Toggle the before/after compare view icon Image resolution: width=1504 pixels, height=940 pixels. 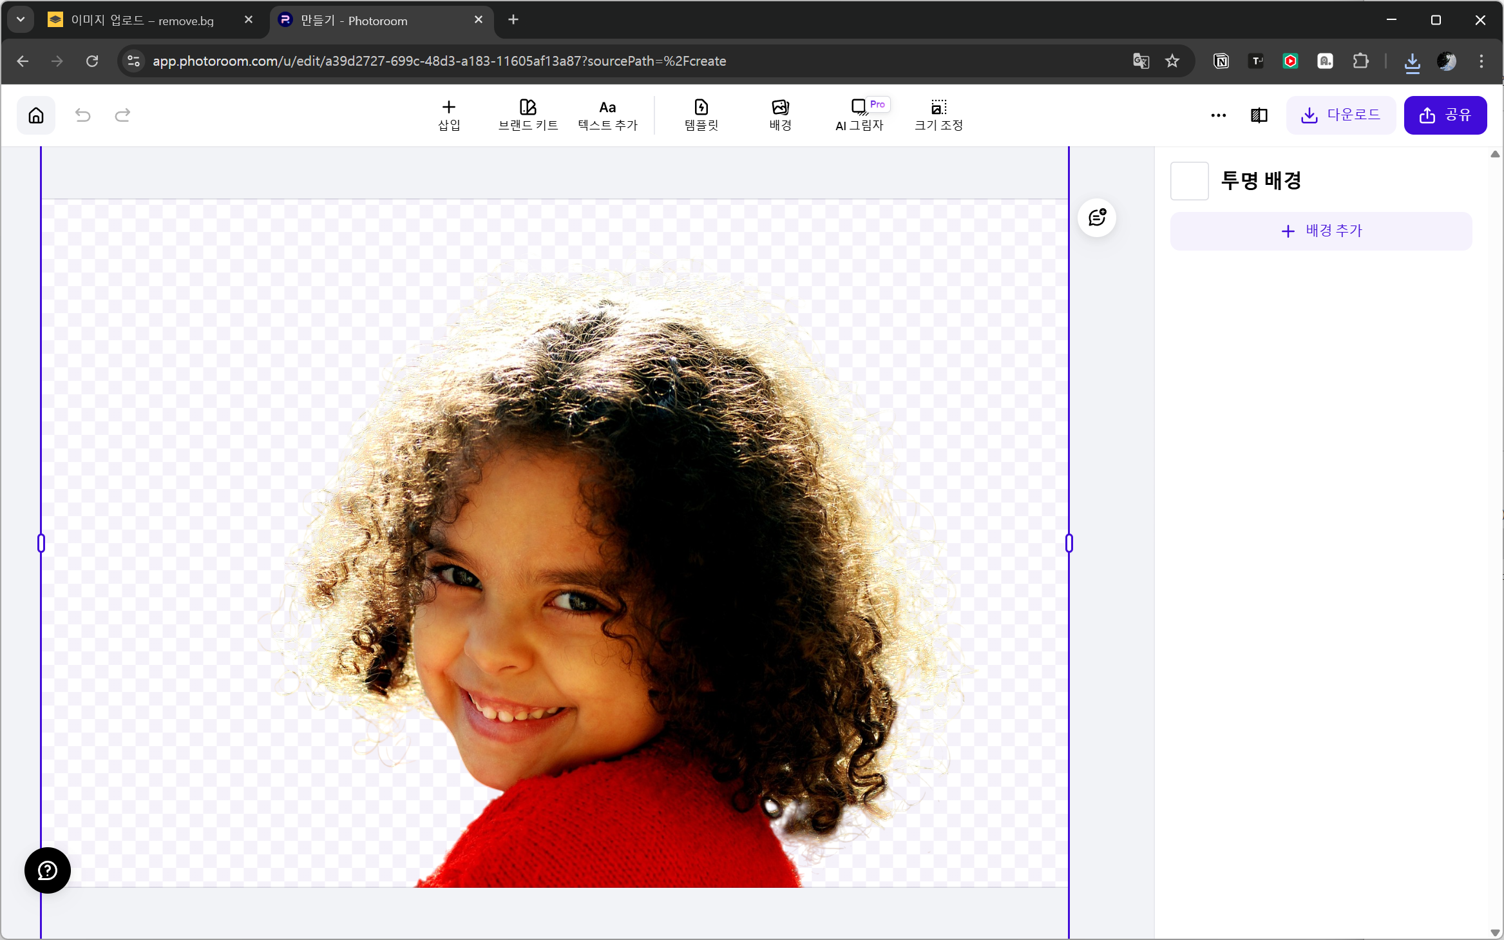(x=1259, y=115)
